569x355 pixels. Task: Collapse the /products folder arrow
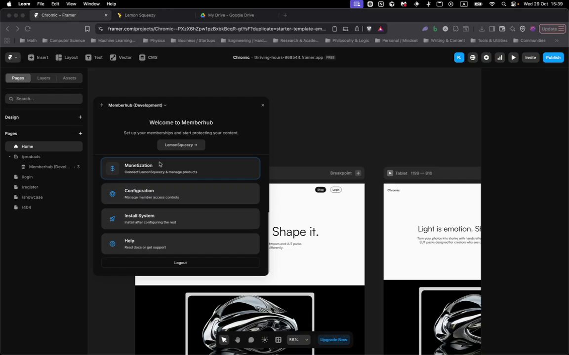point(9,156)
